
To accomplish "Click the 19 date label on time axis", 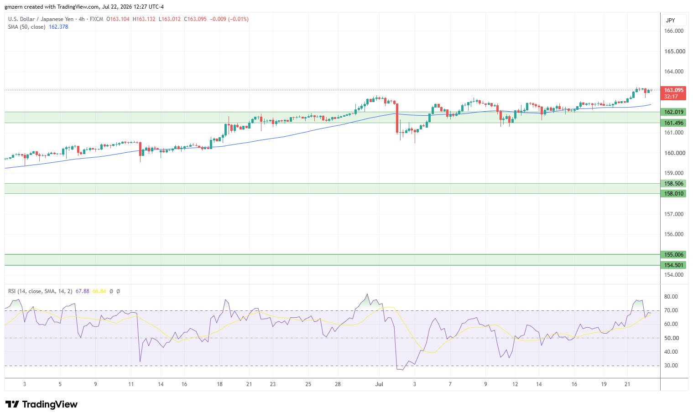I will pyautogui.click(x=604, y=384).
